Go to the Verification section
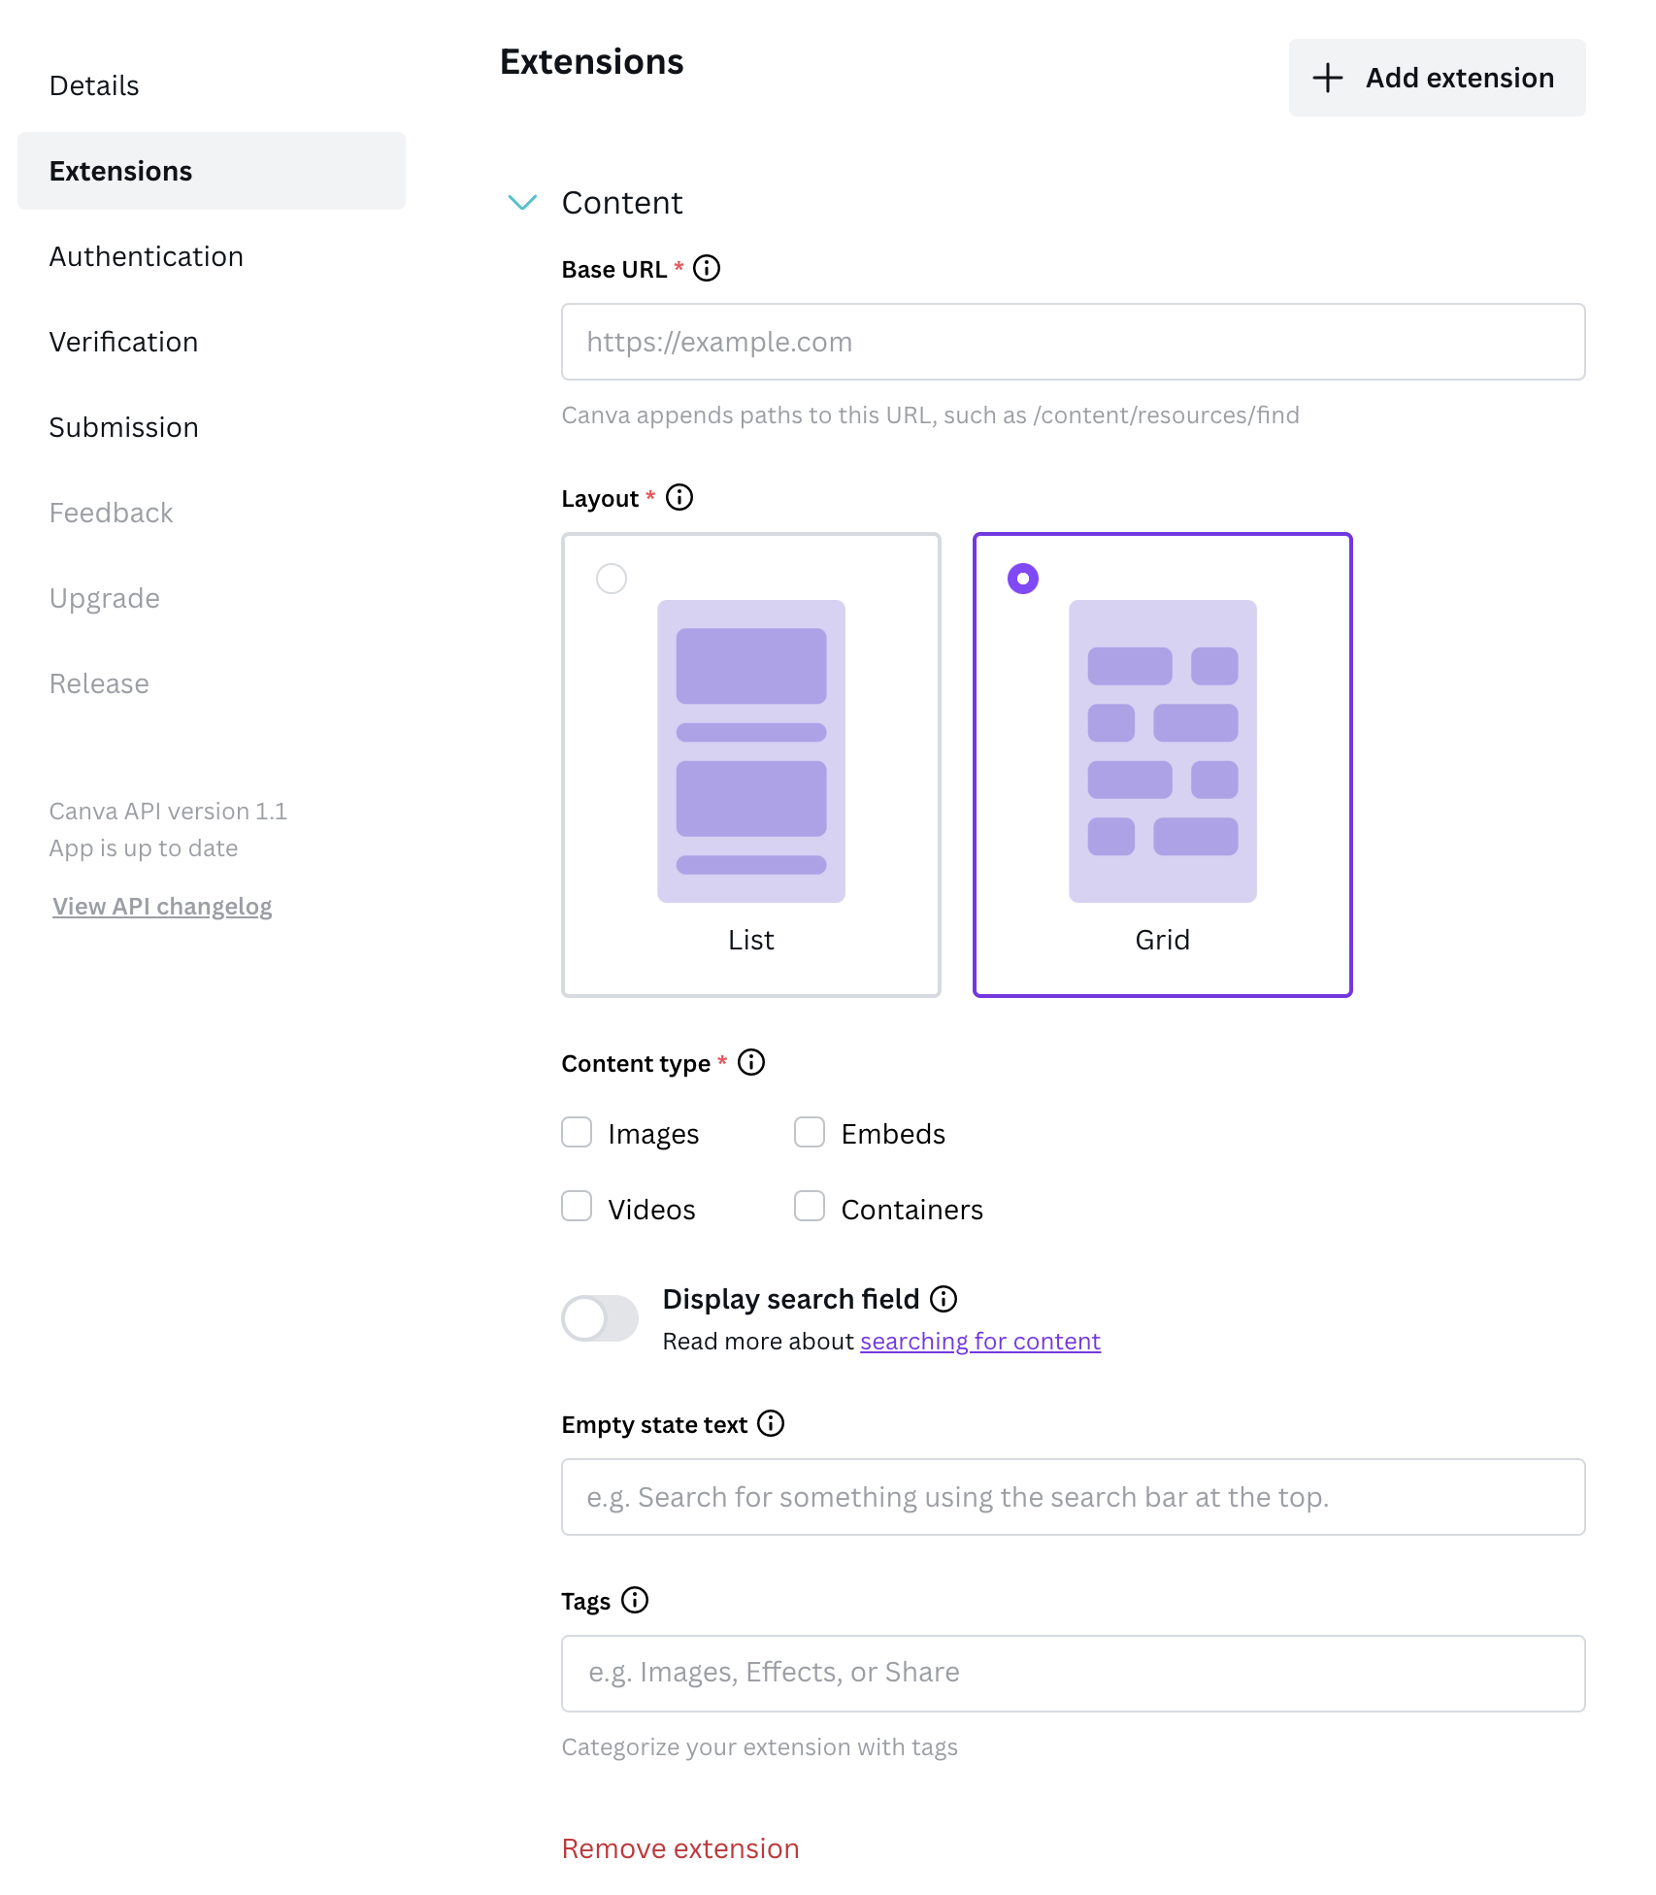 coord(123,342)
